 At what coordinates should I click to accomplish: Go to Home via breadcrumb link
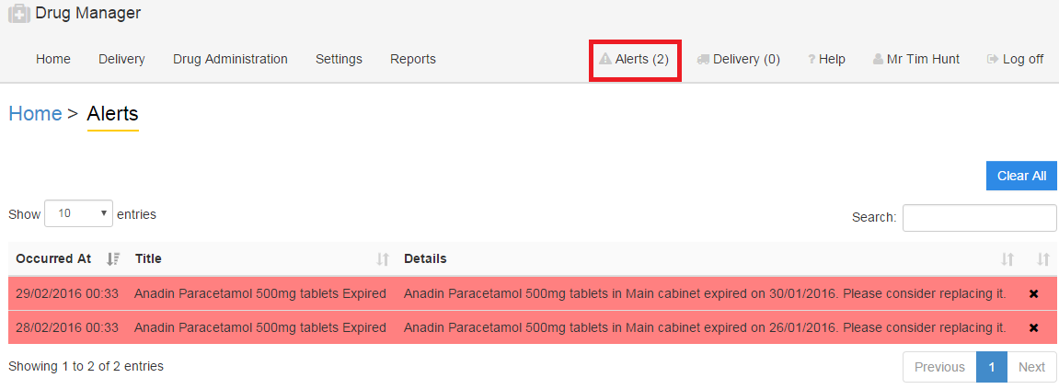[x=35, y=114]
